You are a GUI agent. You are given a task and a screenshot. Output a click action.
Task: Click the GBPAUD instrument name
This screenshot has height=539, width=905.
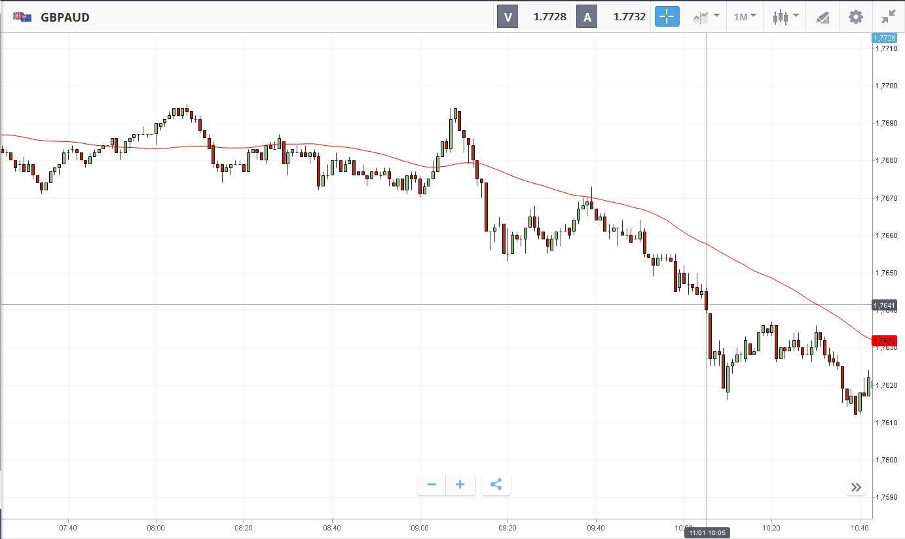coord(65,18)
